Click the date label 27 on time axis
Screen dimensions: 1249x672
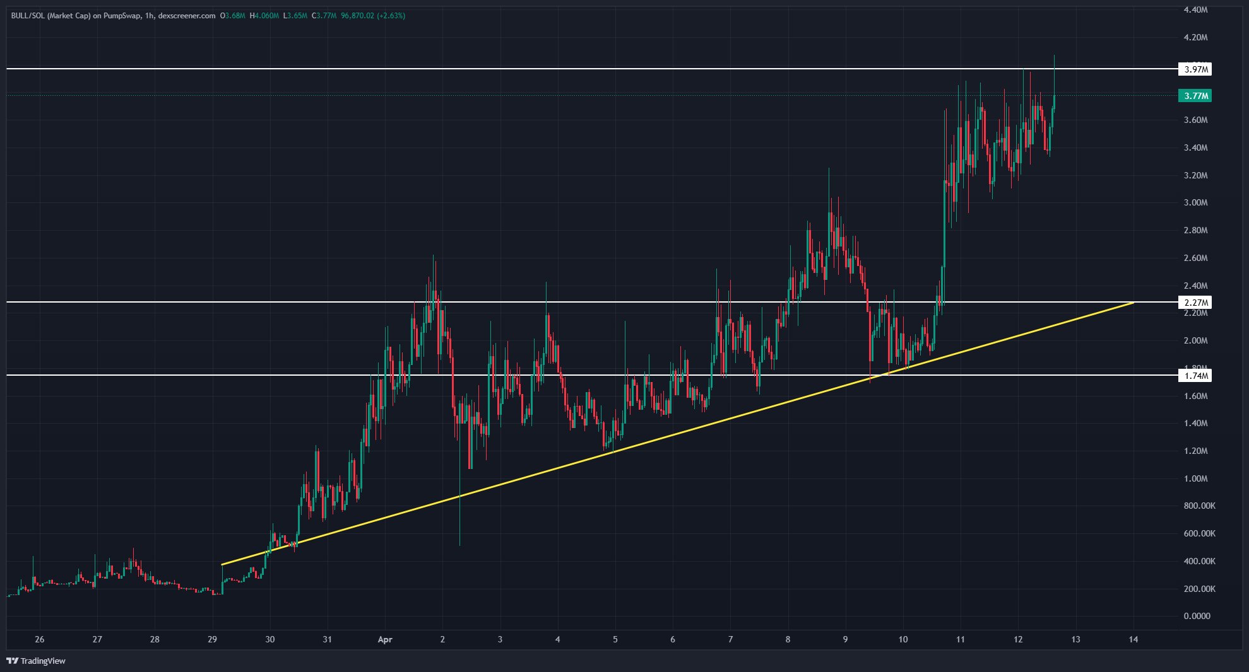tap(97, 639)
